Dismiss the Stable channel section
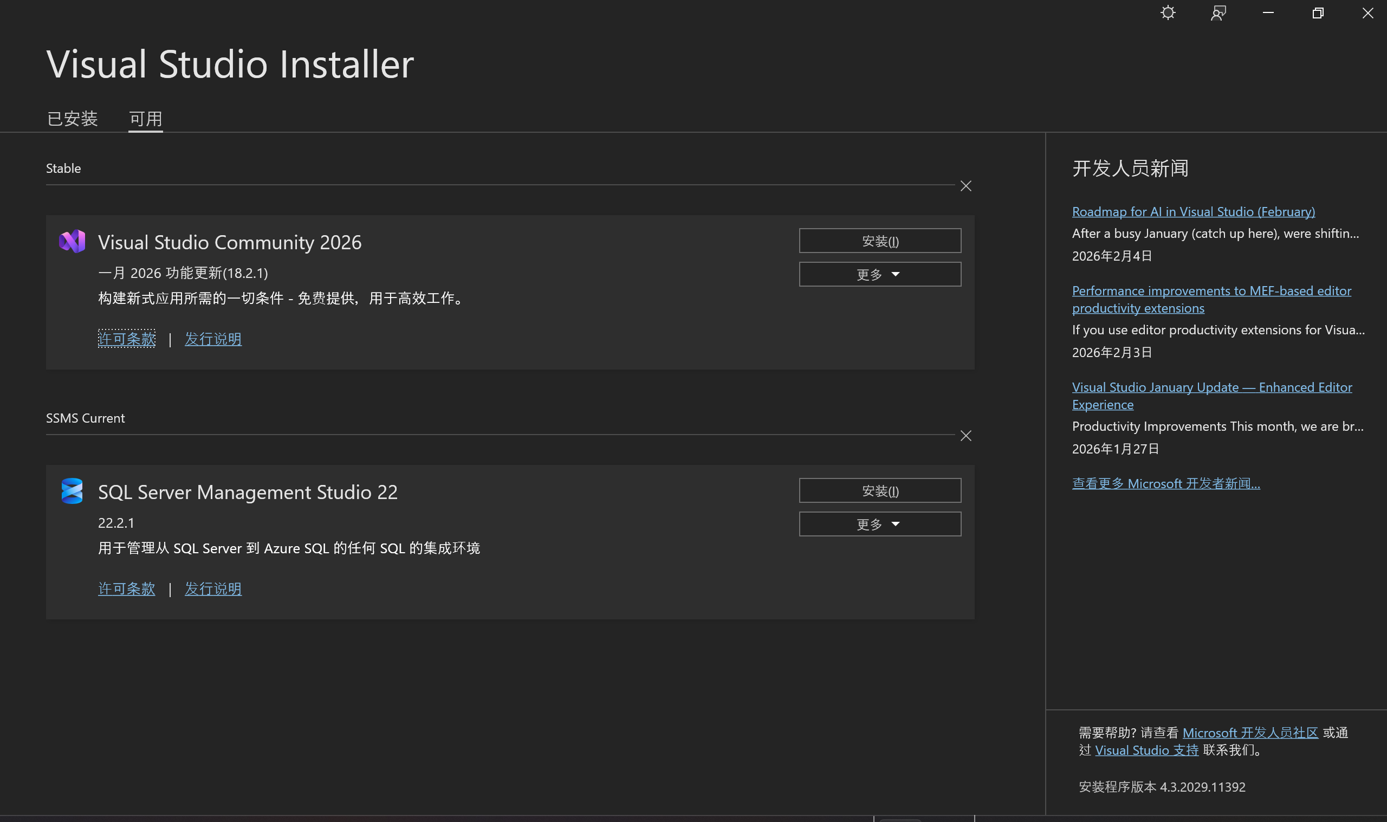Screen dimensions: 1387x822 tap(965, 186)
